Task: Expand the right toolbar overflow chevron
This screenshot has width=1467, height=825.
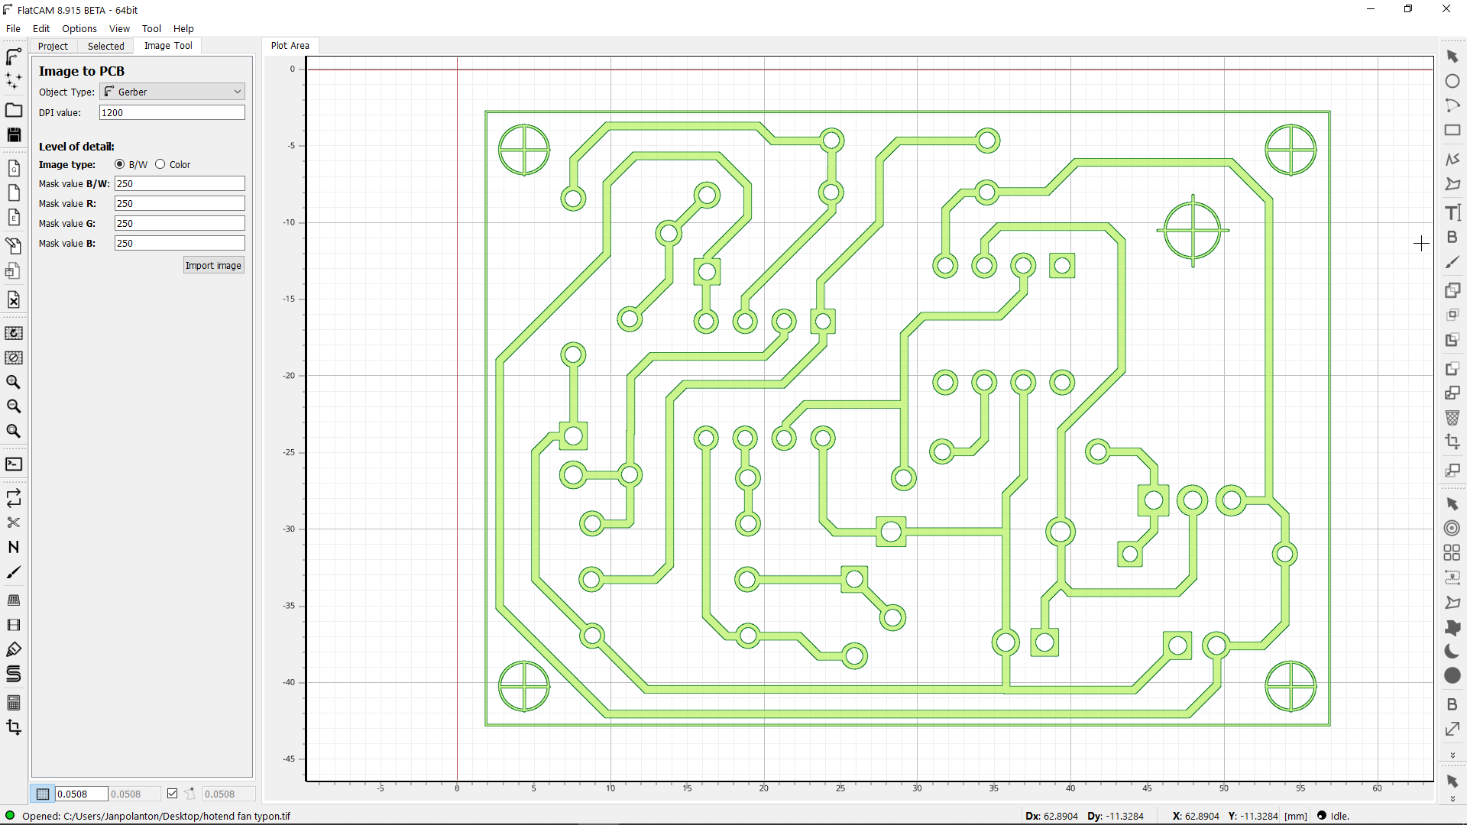Action: [1452, 755]
